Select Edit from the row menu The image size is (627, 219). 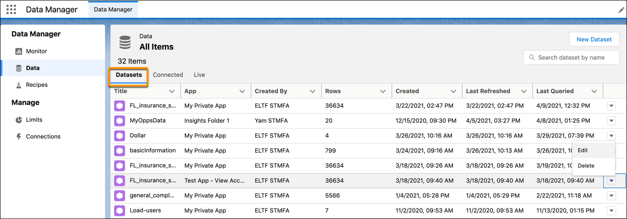pos(583,150)
